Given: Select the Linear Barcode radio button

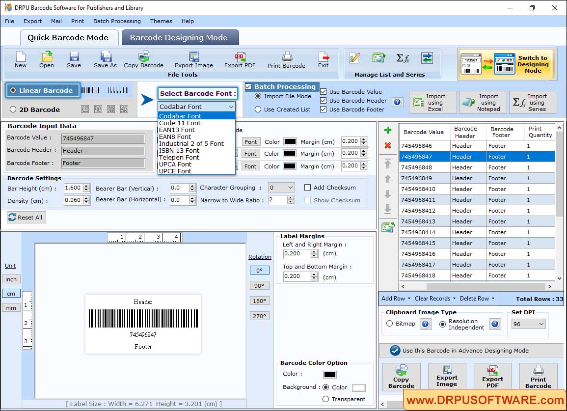Looking at the screenshot, I should tap(13, 90).
